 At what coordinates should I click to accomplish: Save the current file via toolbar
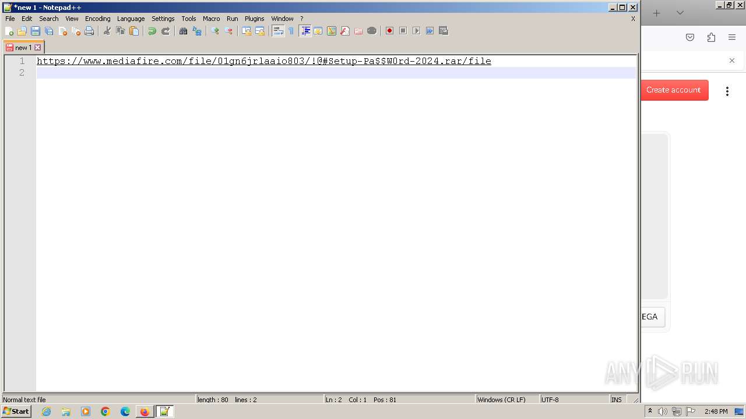(36, 31)
